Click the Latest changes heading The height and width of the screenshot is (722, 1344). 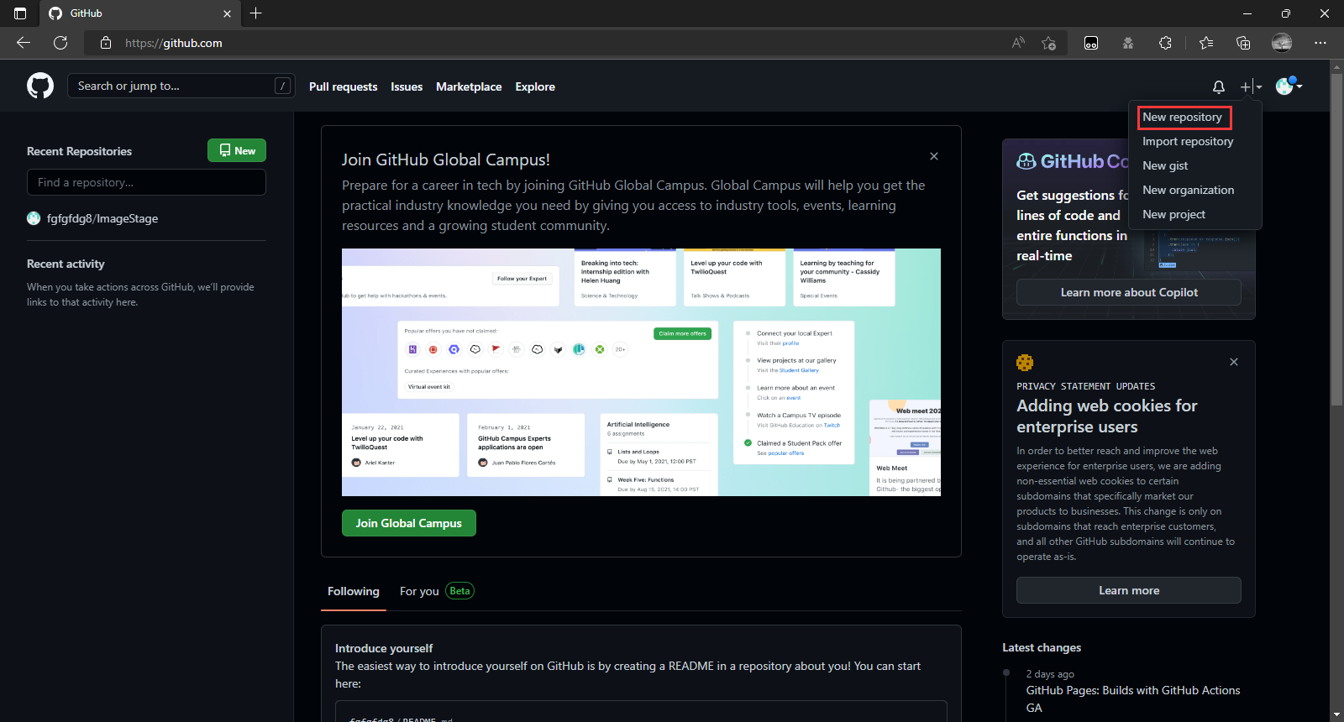click(1042, 647)
